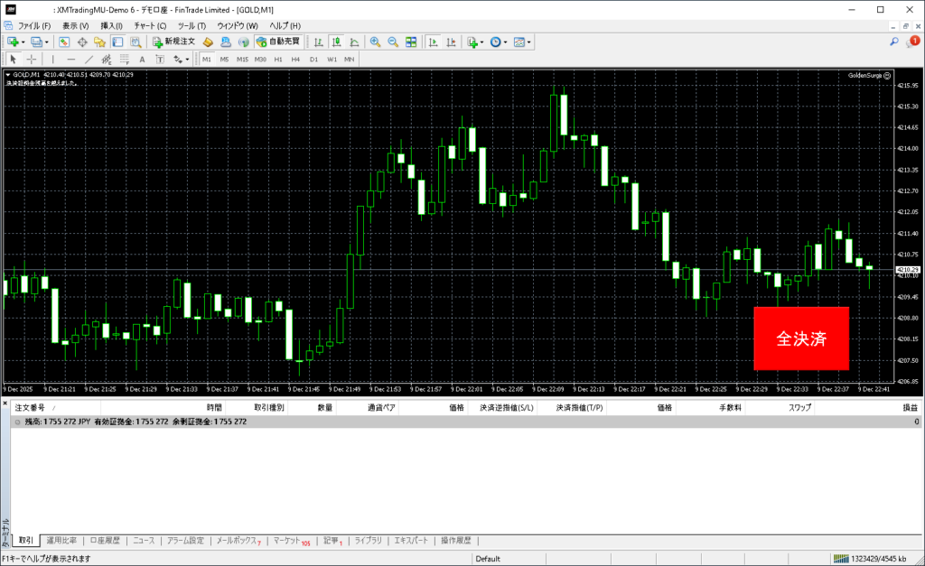Expand the arrows objects dropdown

click(187, 59)
